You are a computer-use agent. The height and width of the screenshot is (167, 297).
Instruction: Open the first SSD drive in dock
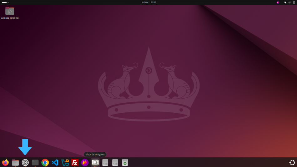coord(105,162)
